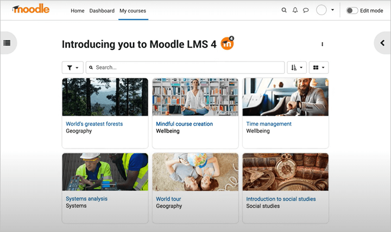The image size is (391, 232).
Task: Open the card display layout dropdown
Action: 319,67
